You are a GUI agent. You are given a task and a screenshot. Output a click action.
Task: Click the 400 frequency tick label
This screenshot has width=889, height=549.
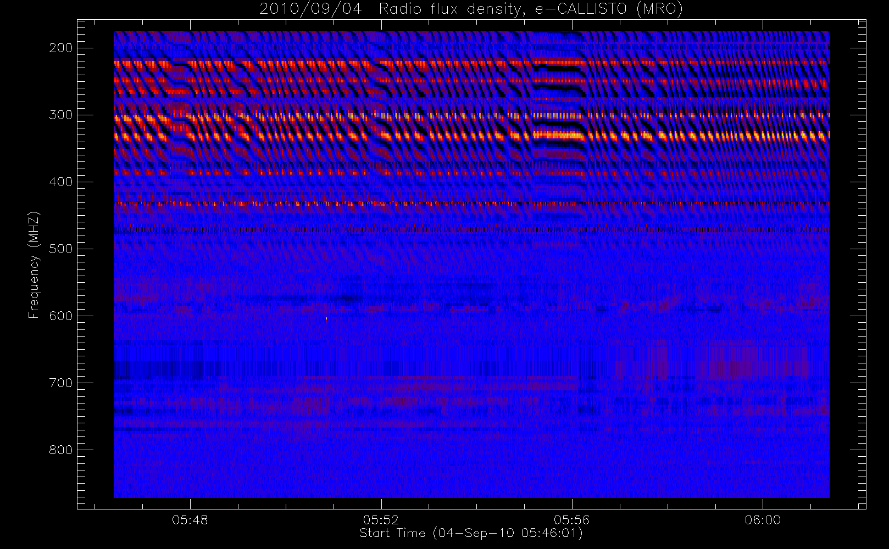pos(60,182)
